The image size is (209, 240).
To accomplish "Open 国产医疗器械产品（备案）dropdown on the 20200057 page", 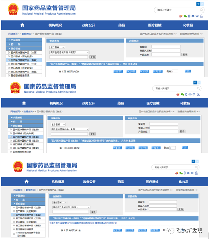I will [x=69, y=52].
